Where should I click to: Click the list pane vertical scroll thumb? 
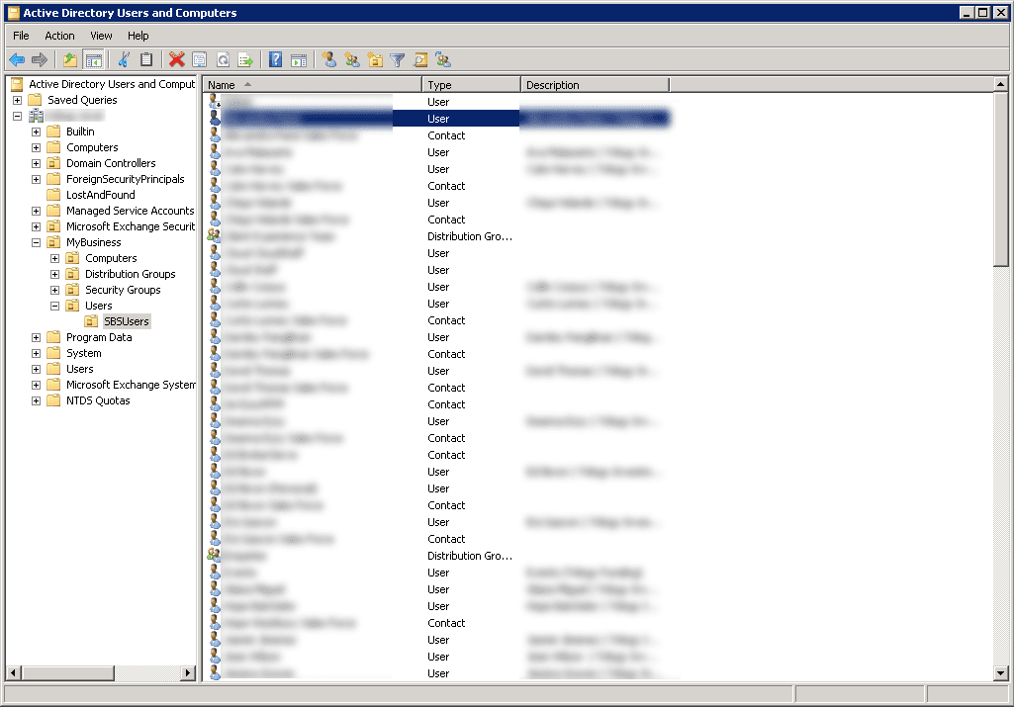(x=1000, y=180)
